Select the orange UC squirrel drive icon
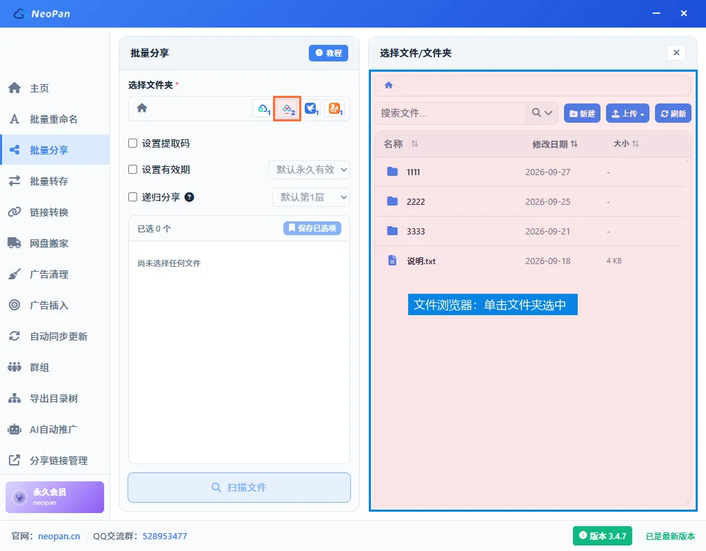 334,108
